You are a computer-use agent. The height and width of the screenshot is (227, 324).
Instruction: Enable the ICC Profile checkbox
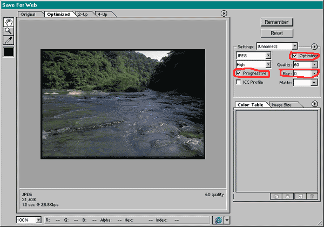click(239, 82)
